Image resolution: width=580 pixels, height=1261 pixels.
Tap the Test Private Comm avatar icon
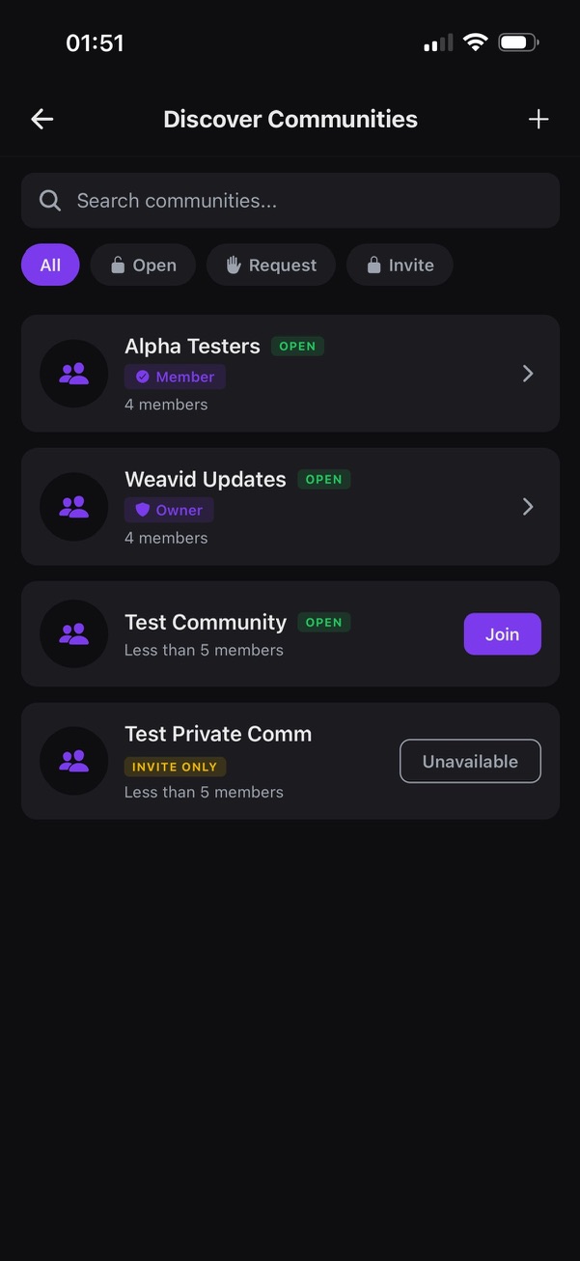coord(73,761)
